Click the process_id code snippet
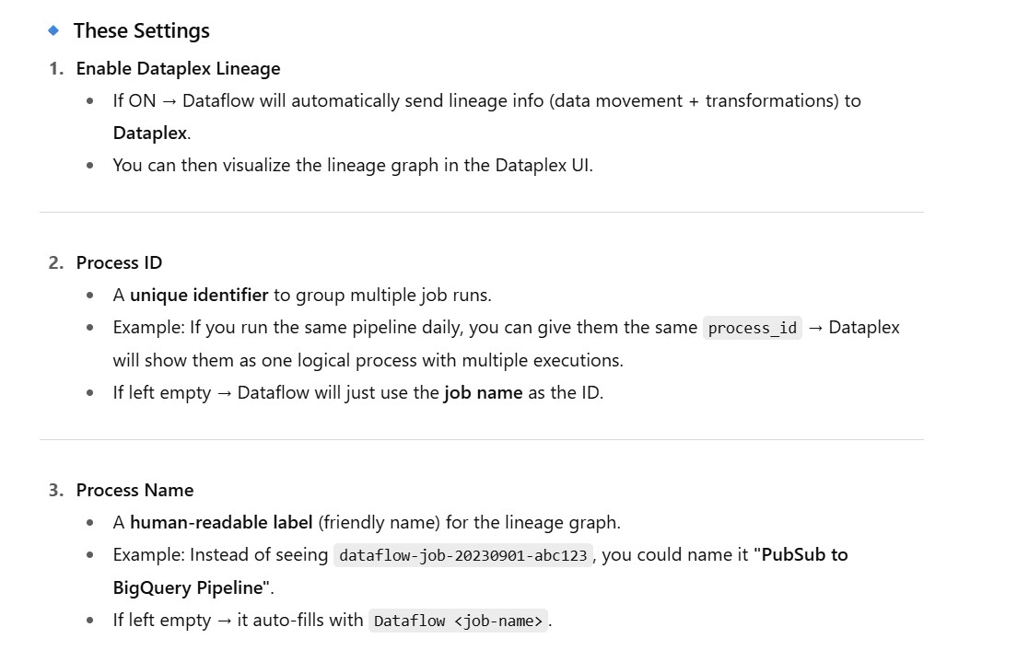The image size is (1017, 662). (752, 328)
